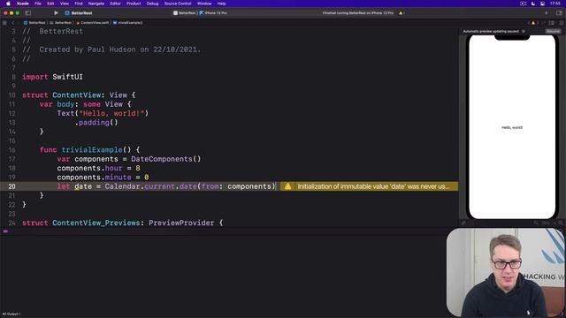Open the Edit menu
Screen dimensions: 566x318
pyautogui.click(x=50, y=4)
